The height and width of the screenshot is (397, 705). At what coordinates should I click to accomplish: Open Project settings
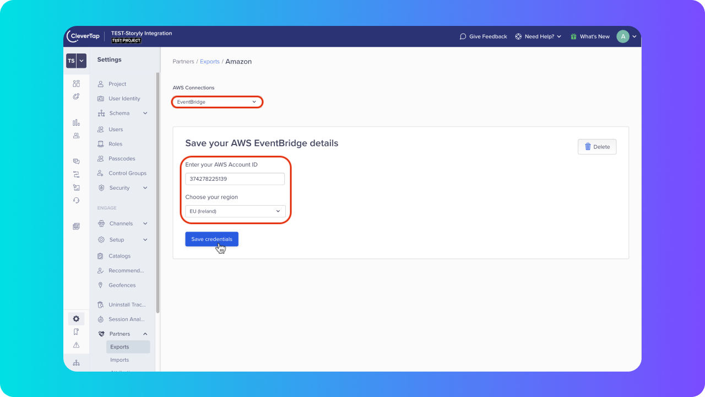coord(117,84)
